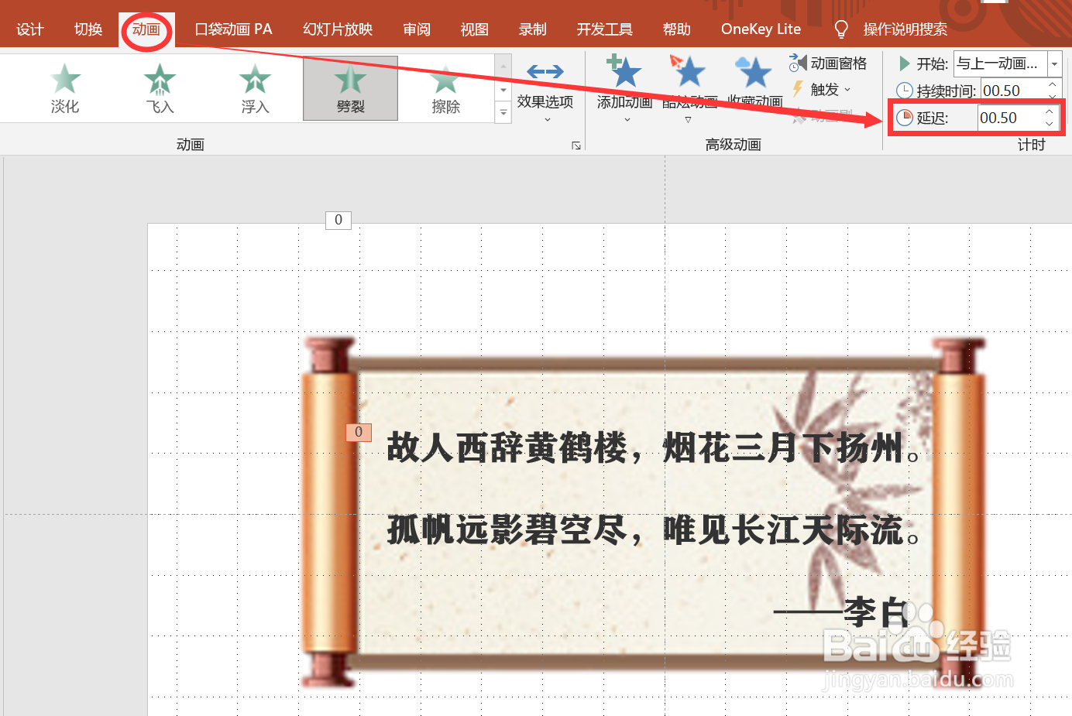Increase the 持续时间 duration value

tap(1052, 84)
